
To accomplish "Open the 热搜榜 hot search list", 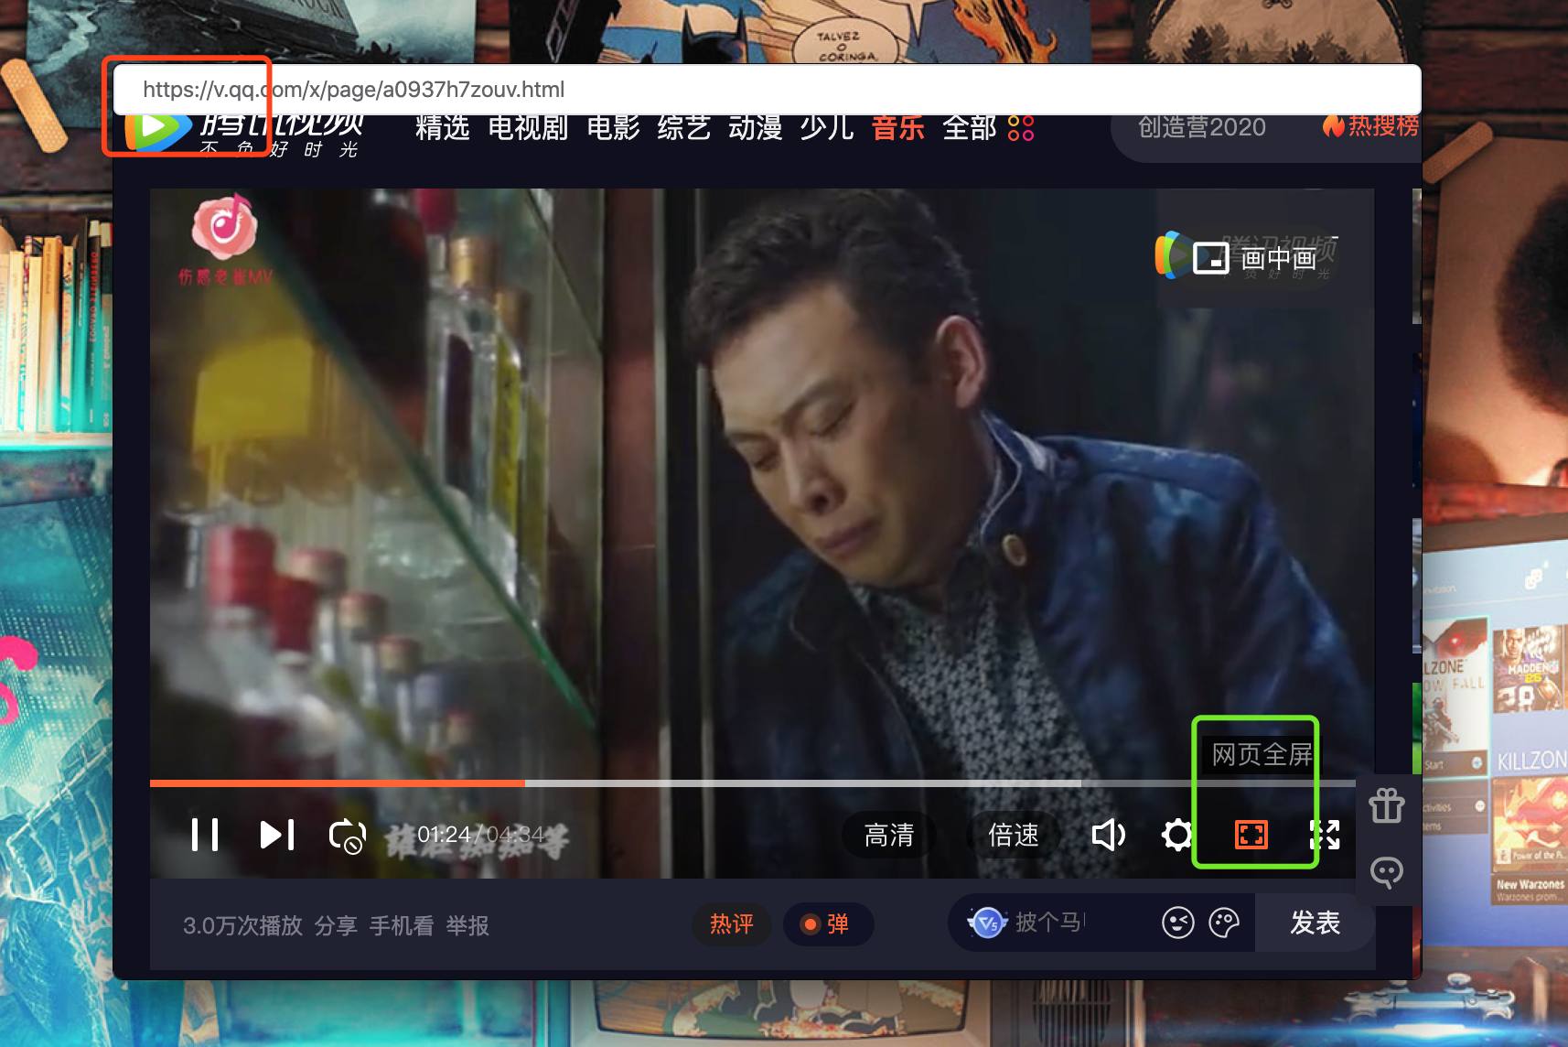I will click(x=1370, y=125).
